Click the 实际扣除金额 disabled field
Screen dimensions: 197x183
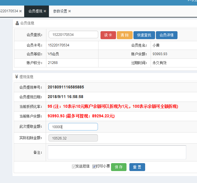coord(73,138)
